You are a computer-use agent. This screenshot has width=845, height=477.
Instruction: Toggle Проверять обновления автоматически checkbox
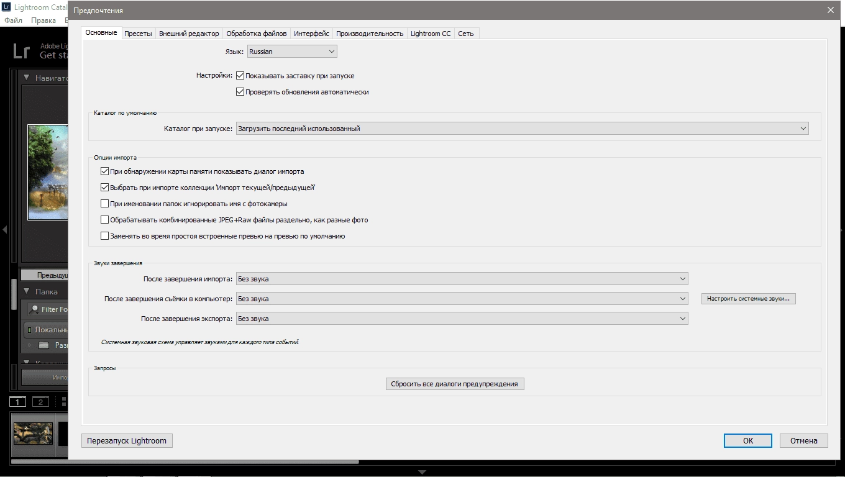(240, 92)
